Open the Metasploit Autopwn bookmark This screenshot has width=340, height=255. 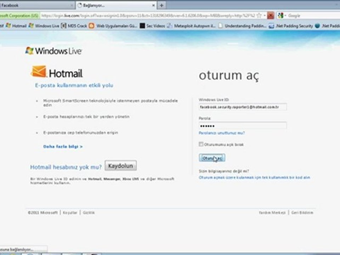[x=192, y=26]
